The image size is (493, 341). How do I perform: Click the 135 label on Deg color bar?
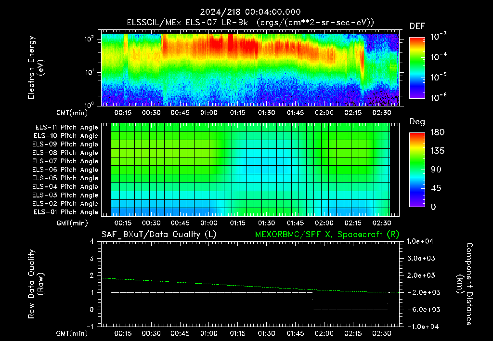pyautogui.click(x=437, y=151)
